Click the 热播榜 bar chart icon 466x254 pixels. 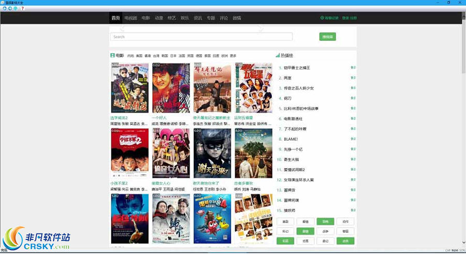click(x=278, y=55)
